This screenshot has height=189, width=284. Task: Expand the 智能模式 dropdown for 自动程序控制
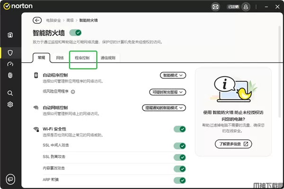click(173, 75)
